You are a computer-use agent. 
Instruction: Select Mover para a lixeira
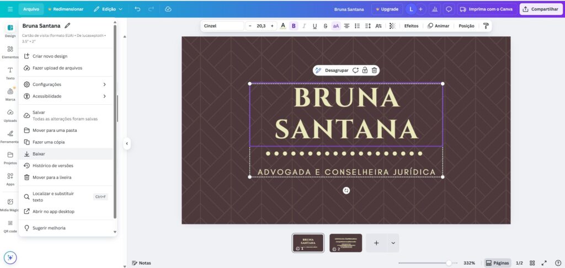coord(66,177)
